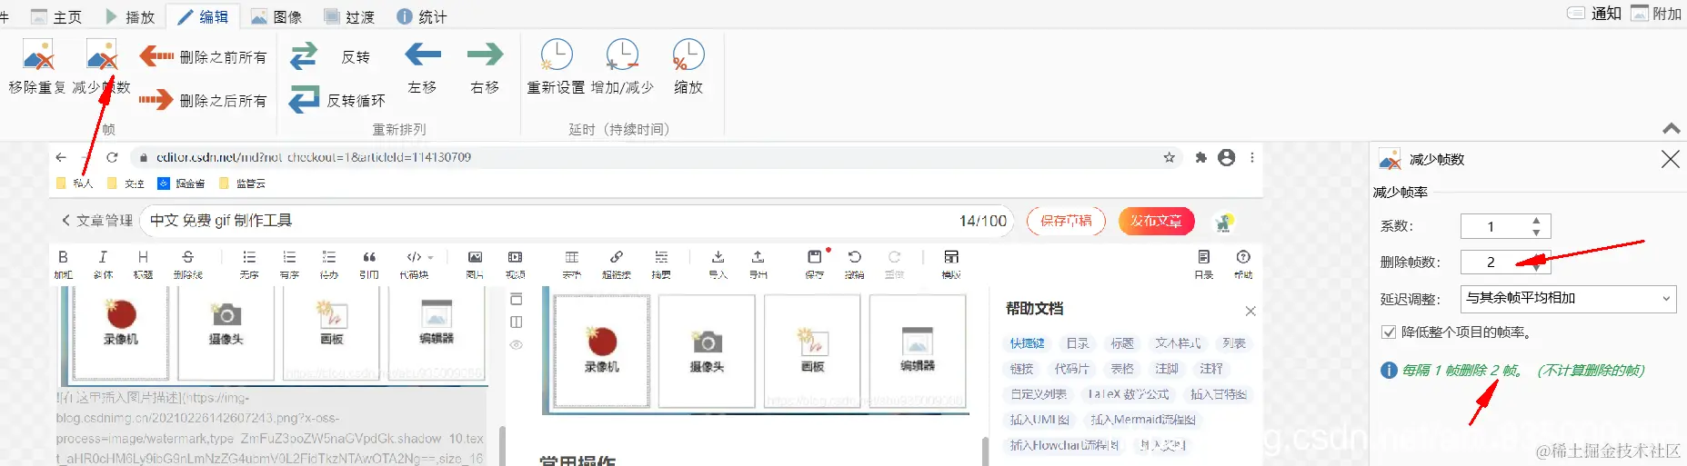Open the 主页 (Home) ribbon tab

pyautogui.click(x=56, y=16)
